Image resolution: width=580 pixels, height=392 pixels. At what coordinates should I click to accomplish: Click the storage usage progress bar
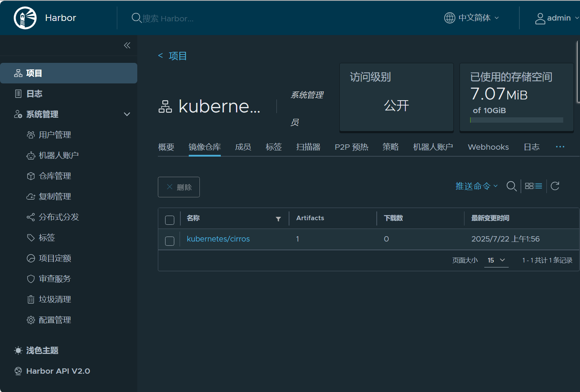point(517,120)
